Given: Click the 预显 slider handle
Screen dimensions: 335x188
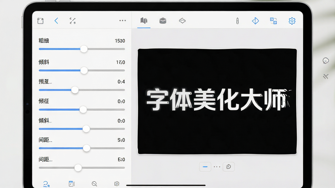Looking at the screenshot, I should point(75,90).
